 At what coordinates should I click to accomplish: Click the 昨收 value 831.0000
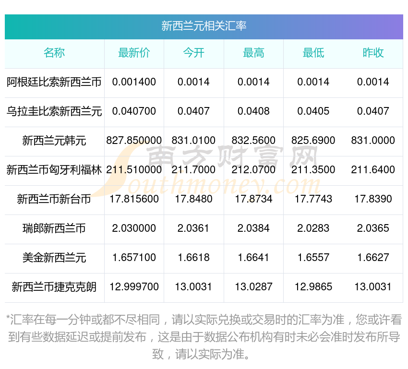pos(373,141)
